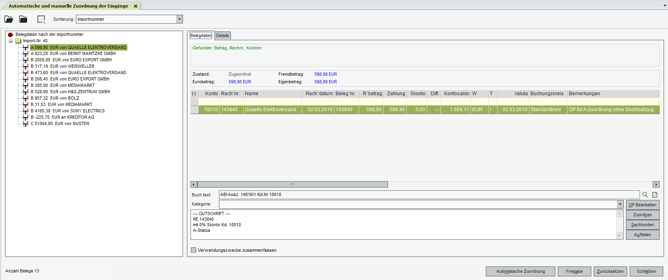Open the Sortierung dropdown
The width and height of the screenshot is (668, 280).
click(x=179, y=19)
